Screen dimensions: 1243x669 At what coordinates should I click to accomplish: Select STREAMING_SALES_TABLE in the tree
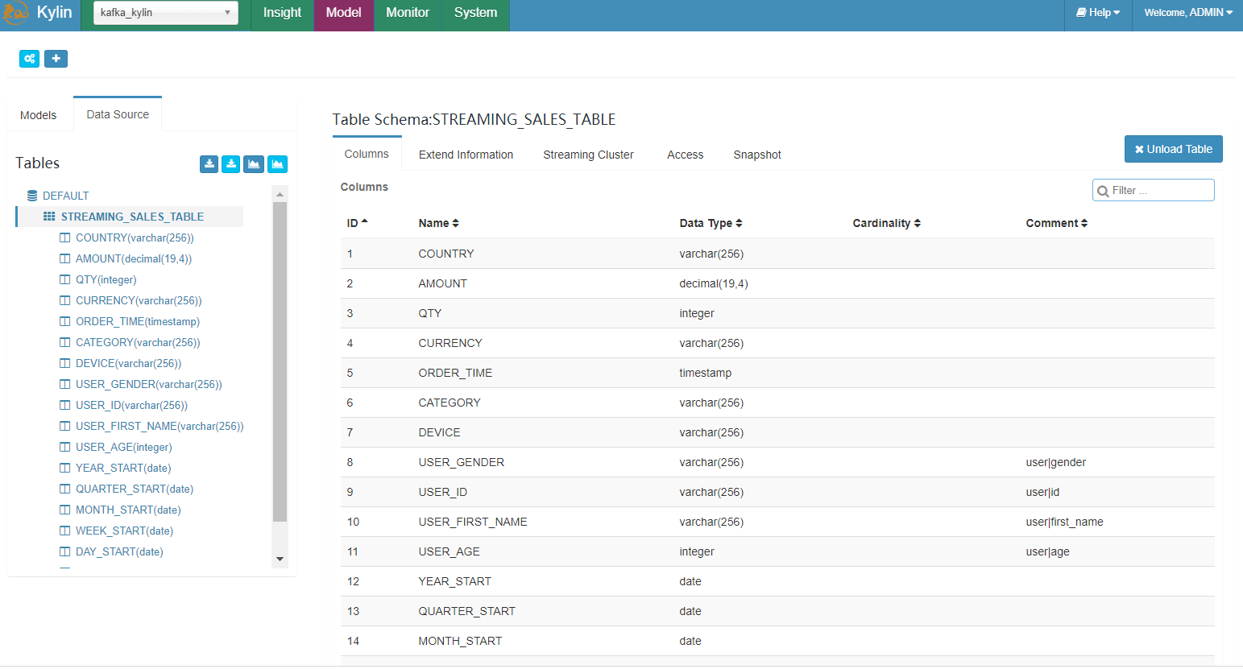coord(132,217)
